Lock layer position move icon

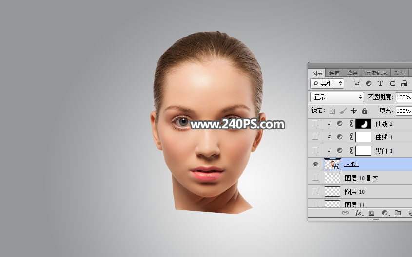pyautogui.click(x=354, y=111)
